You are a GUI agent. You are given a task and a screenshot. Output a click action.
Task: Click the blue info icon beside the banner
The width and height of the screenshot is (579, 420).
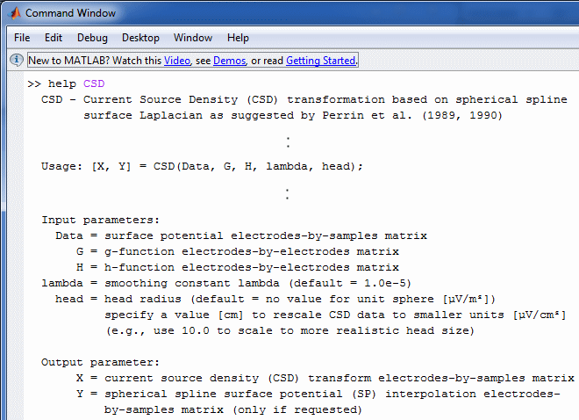click(17, 60)
